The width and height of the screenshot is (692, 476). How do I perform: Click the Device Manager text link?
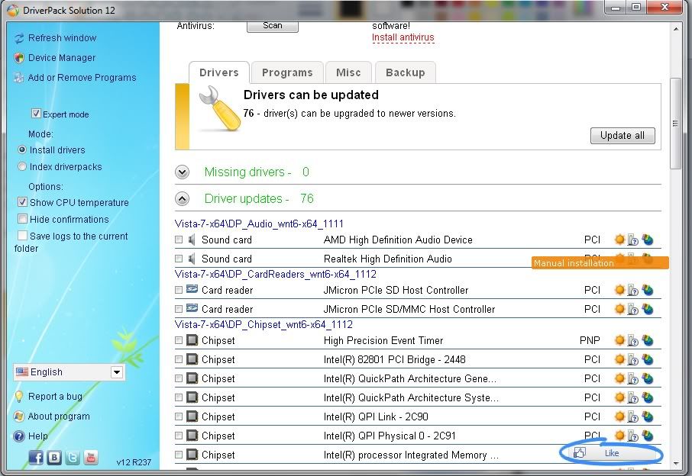click(x=62, y=58)
